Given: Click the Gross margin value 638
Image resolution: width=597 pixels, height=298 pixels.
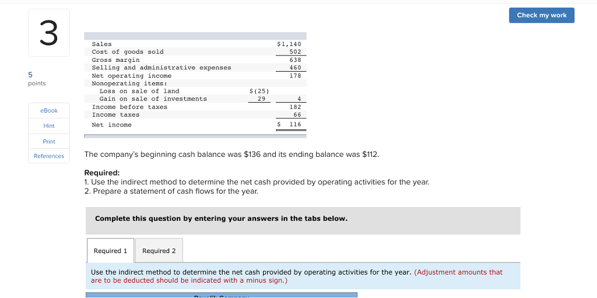Looking at the screenshot, I should point(295,60).
